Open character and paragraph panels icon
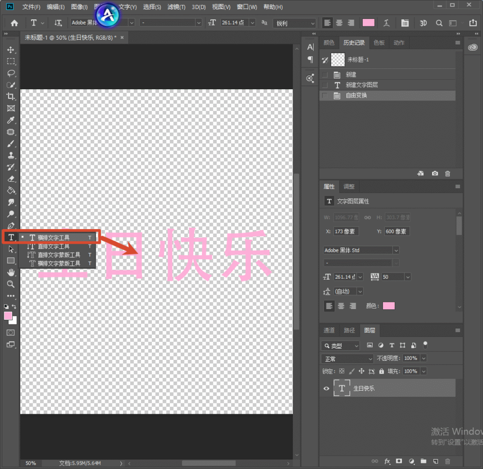Viewport: 483px width, 469px height. point(405,23)
